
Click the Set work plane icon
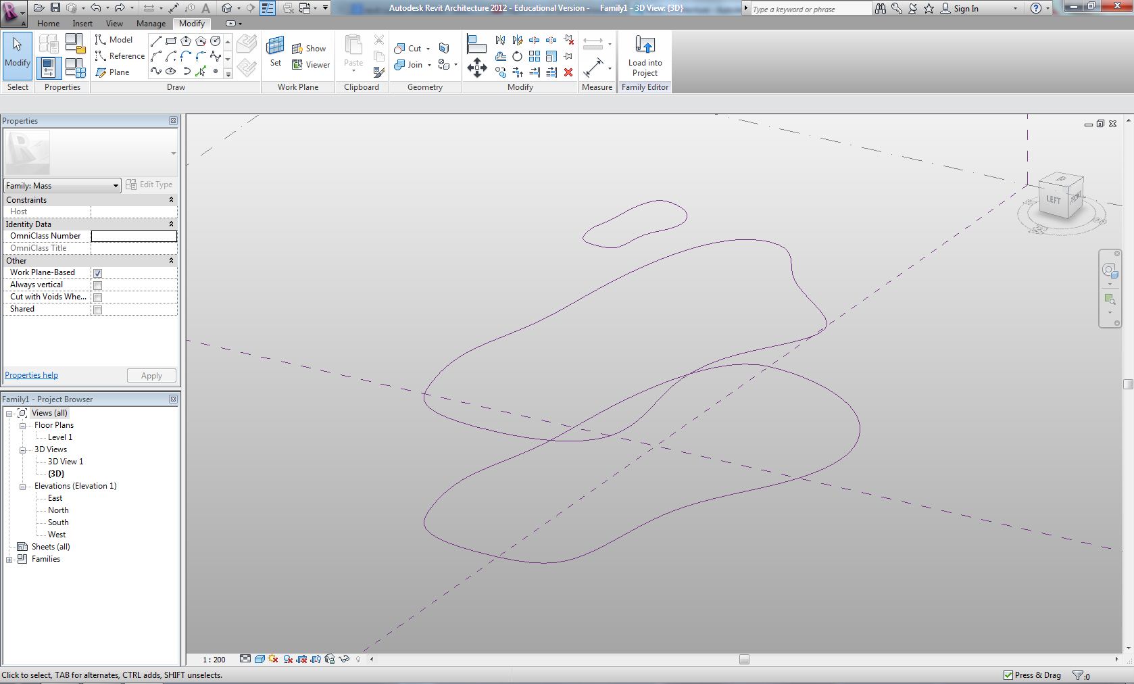click(275, 47)
